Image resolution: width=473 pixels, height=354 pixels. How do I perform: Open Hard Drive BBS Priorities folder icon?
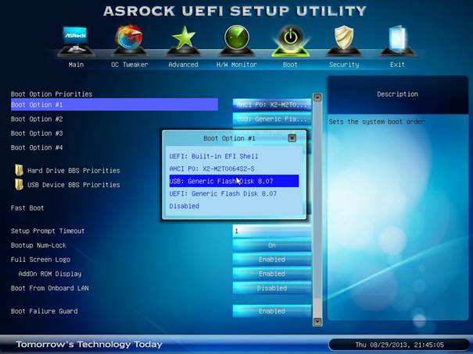pyautogui.click(x=20, y=170)
